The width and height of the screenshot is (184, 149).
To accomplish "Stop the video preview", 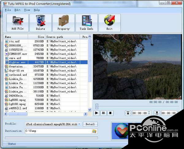I will tap(110, 113).
